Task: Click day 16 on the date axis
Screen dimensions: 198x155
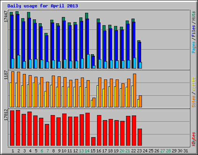Action: click(99, 151)
